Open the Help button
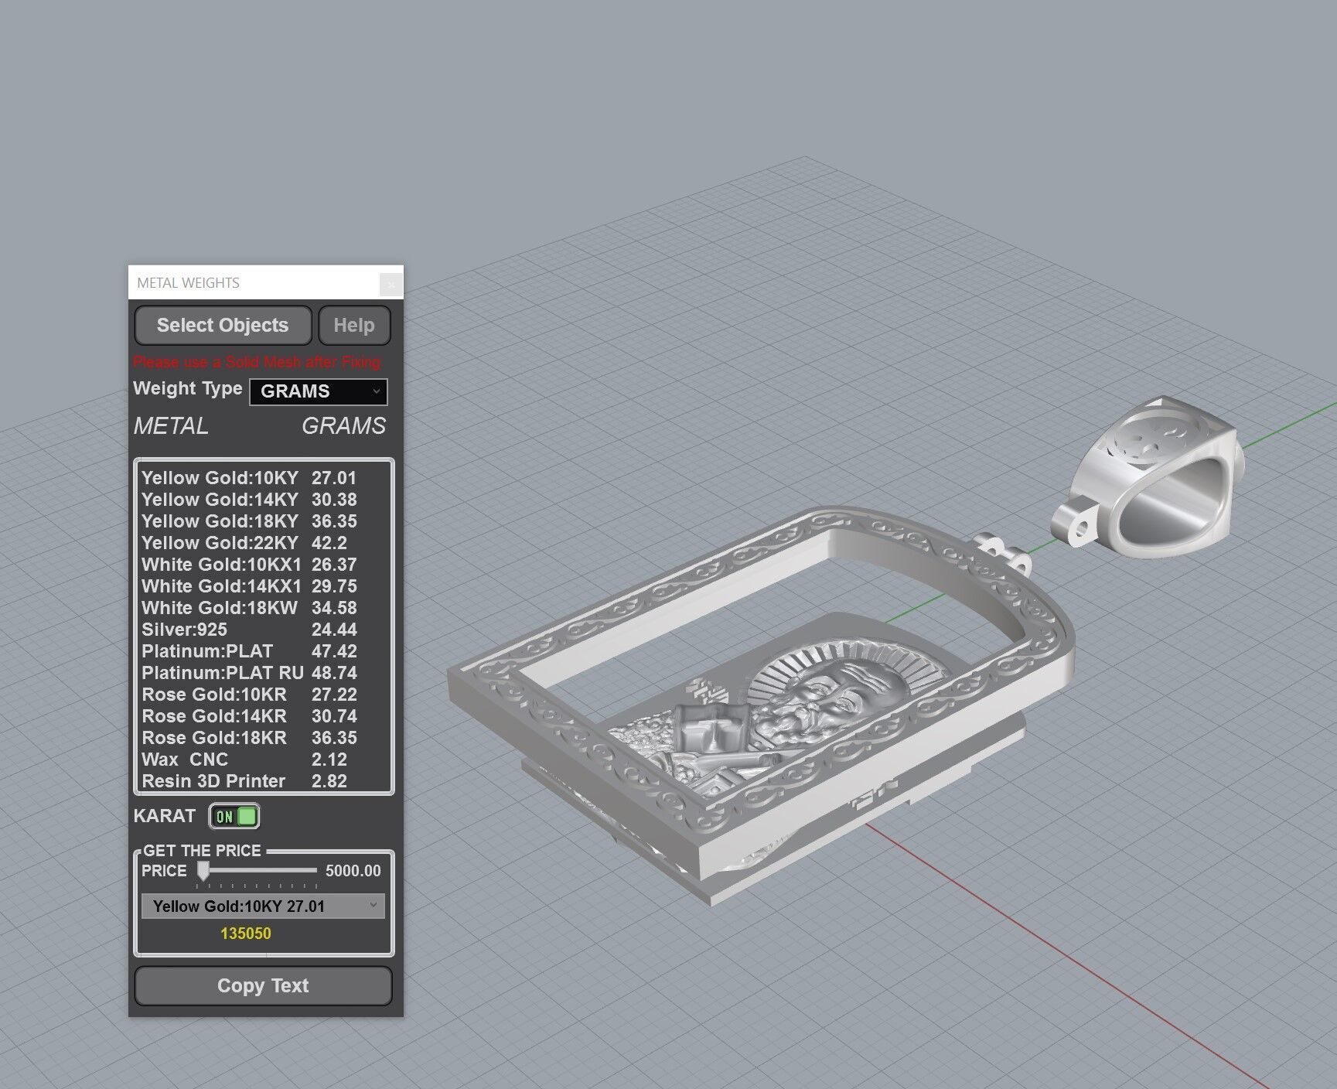 354,326
